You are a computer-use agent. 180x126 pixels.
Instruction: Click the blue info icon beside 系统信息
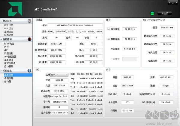click(29, 70)
